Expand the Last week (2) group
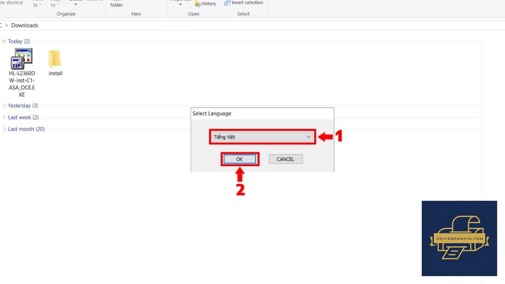The image size is (505, 284). 4,118
